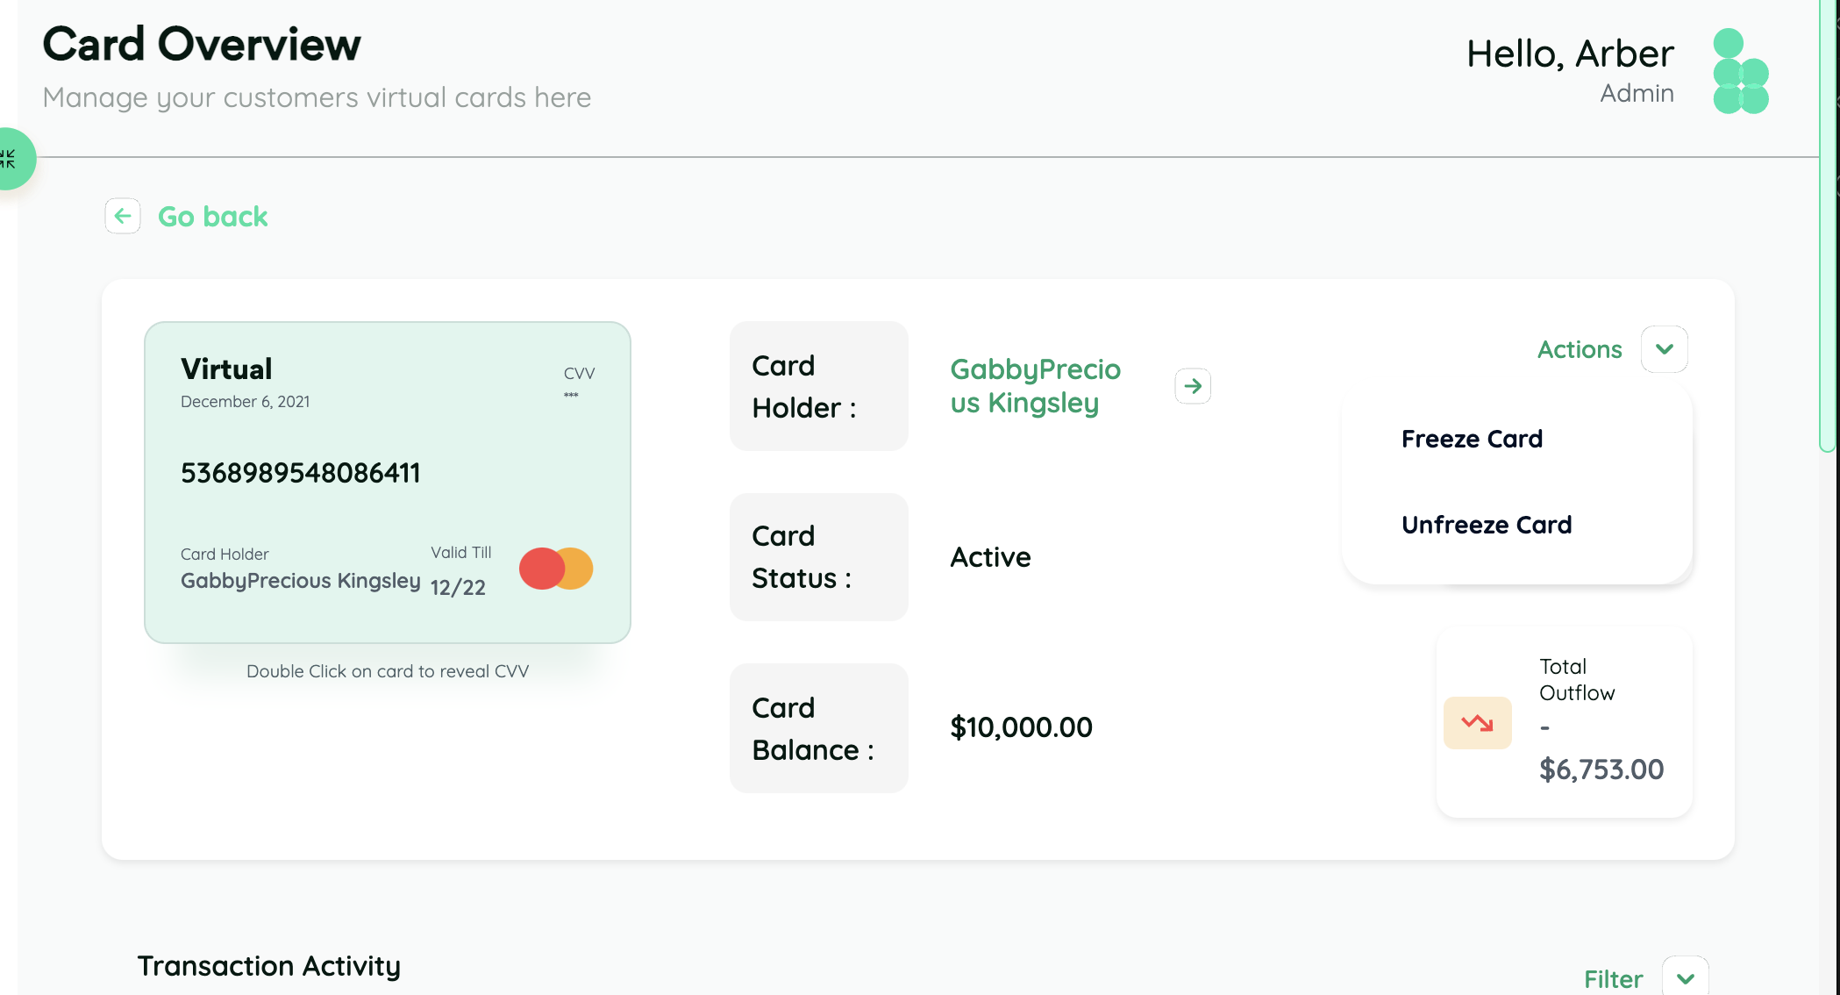Screen dimensions: 1840x995
Task: Open GabbyPrecious Kingsley holder link
Action: [x=1035, y=386]
